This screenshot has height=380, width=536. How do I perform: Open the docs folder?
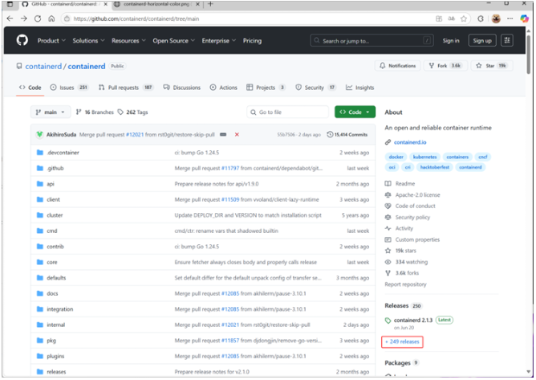[x=52, y=294]
